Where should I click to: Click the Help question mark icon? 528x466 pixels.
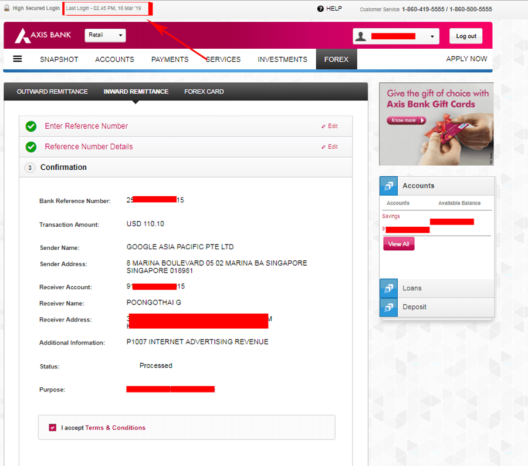point(320,9)
